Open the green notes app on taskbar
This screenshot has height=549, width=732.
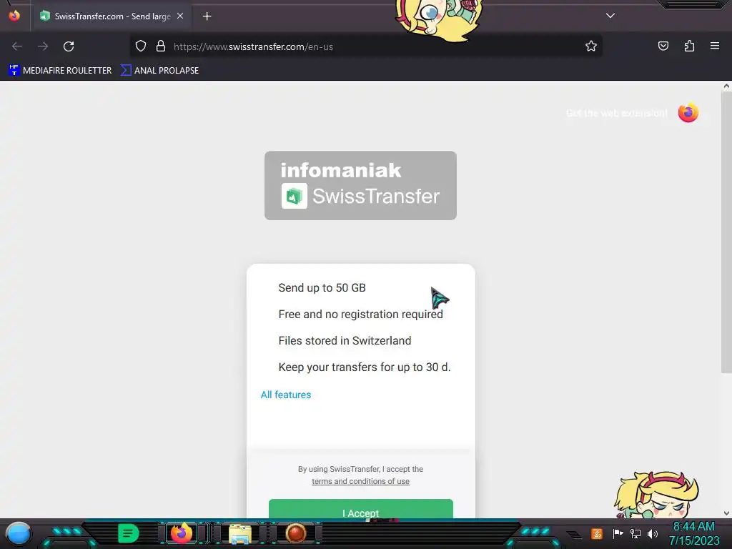129,533
